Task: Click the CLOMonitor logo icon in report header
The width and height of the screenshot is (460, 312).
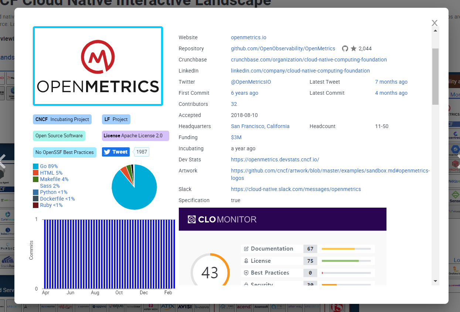Action: [191, 219]
